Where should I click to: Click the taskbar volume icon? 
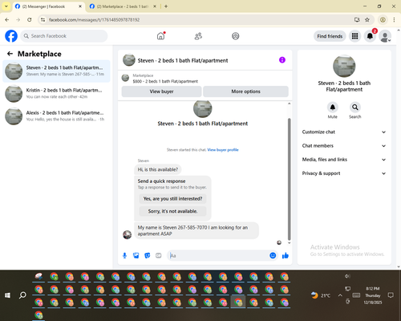tap(347, 276)
